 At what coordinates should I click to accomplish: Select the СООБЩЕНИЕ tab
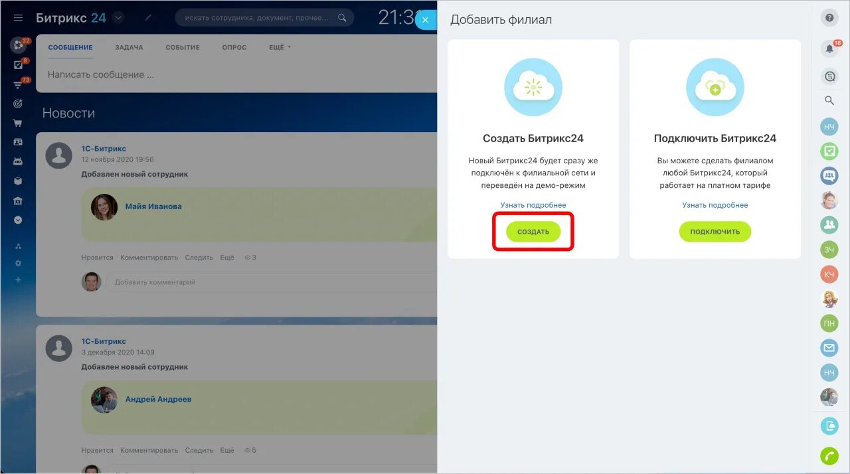(x=70, y=47)
